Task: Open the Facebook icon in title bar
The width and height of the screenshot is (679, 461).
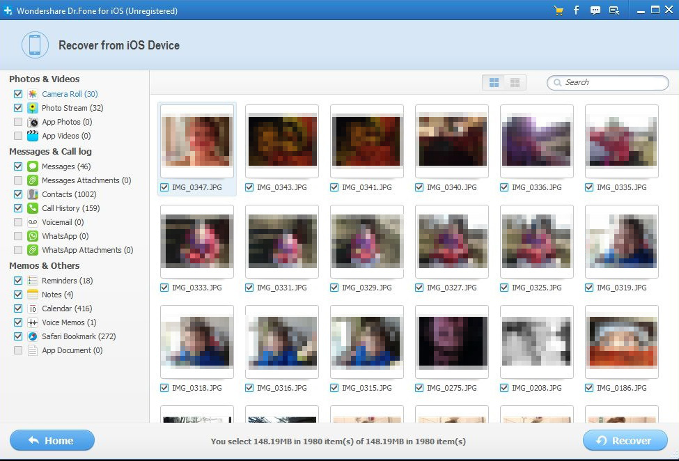Action: coord(577,10)
